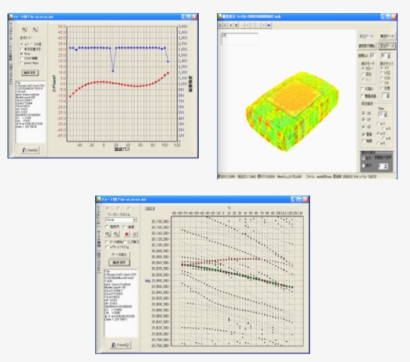Click the first toolbar icon in the 3D viewer window

click(x=220, y=26)
